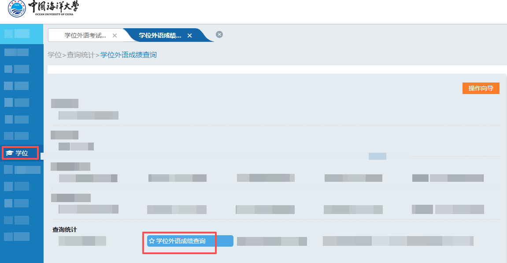Click the star icon before 学位外语成绩查询

click(152, 241)
